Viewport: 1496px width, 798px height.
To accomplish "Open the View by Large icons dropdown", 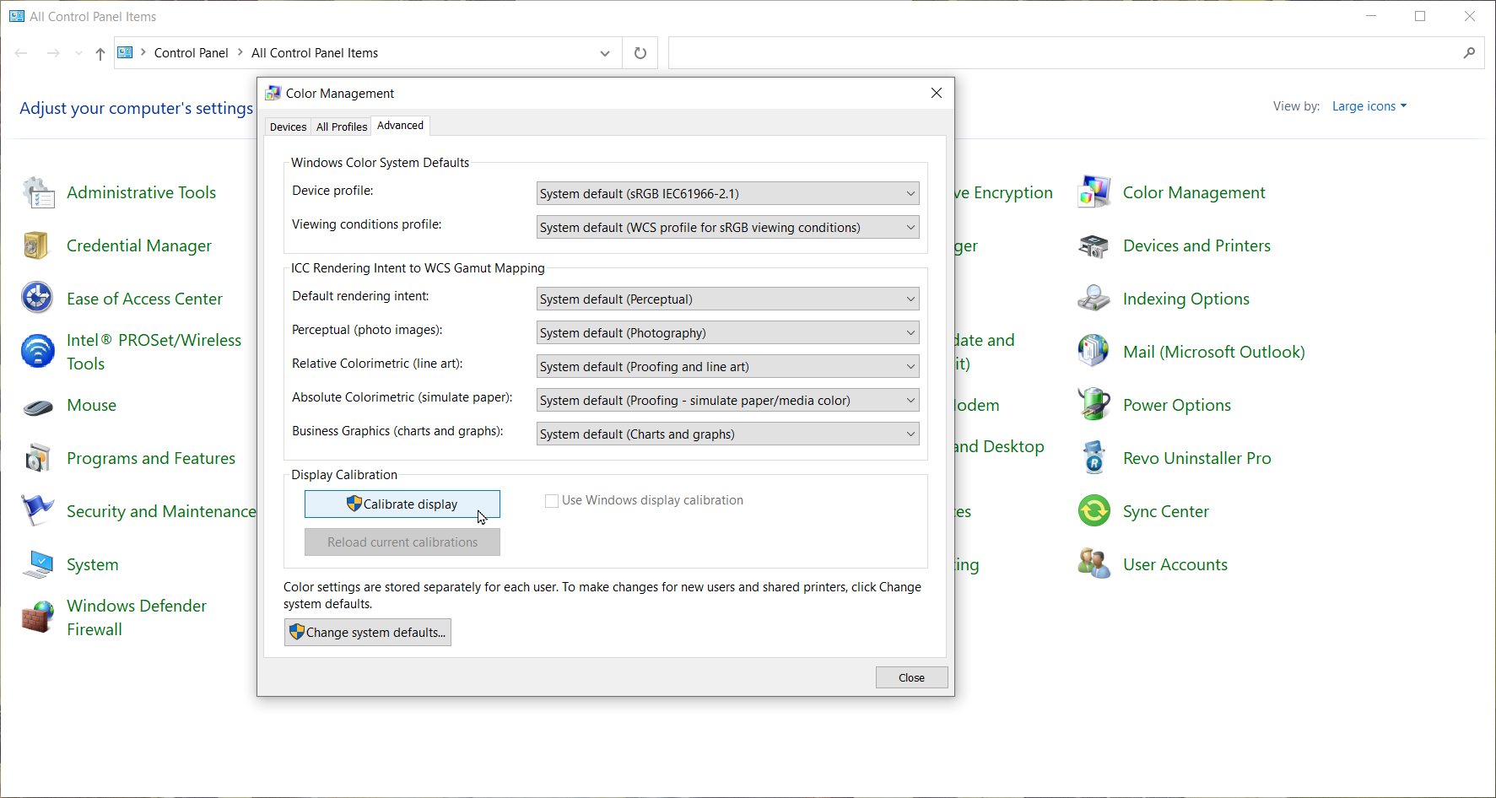I will pos(1369,106).
